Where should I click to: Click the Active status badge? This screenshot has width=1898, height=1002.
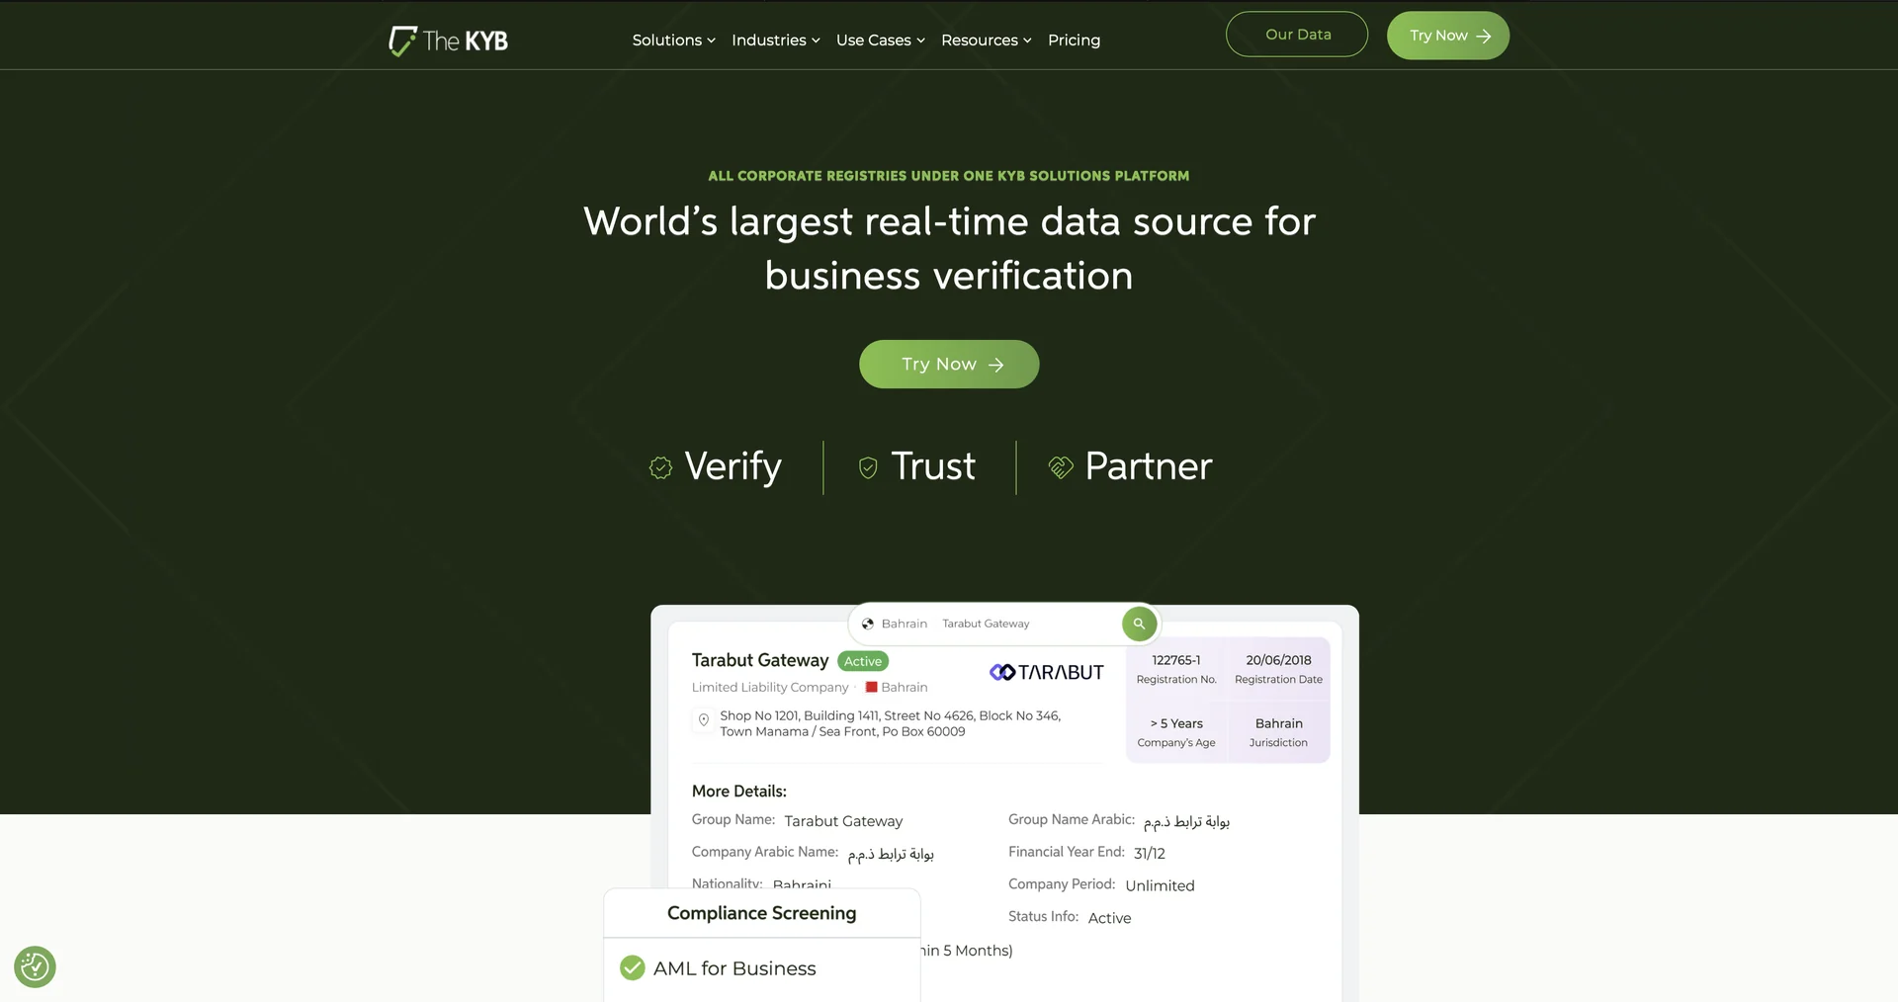863,661
